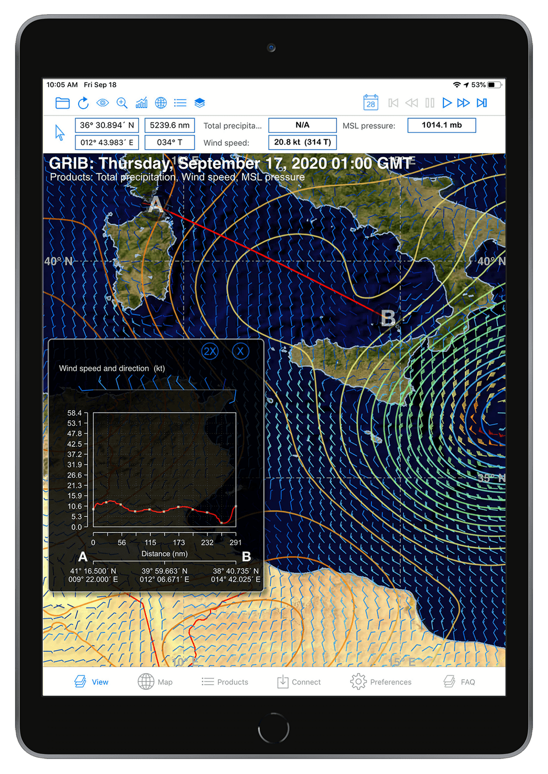The height and width of the screenshot is (774, 548).
Task: Close the wind speed graph panel
Action: pyautogui.click(x=241, y=351)
